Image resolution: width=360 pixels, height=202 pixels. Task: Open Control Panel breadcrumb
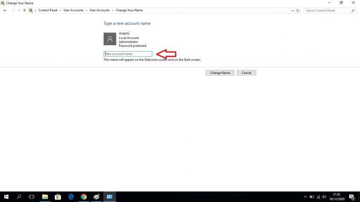pyautogui.click(x=48, y=10)
